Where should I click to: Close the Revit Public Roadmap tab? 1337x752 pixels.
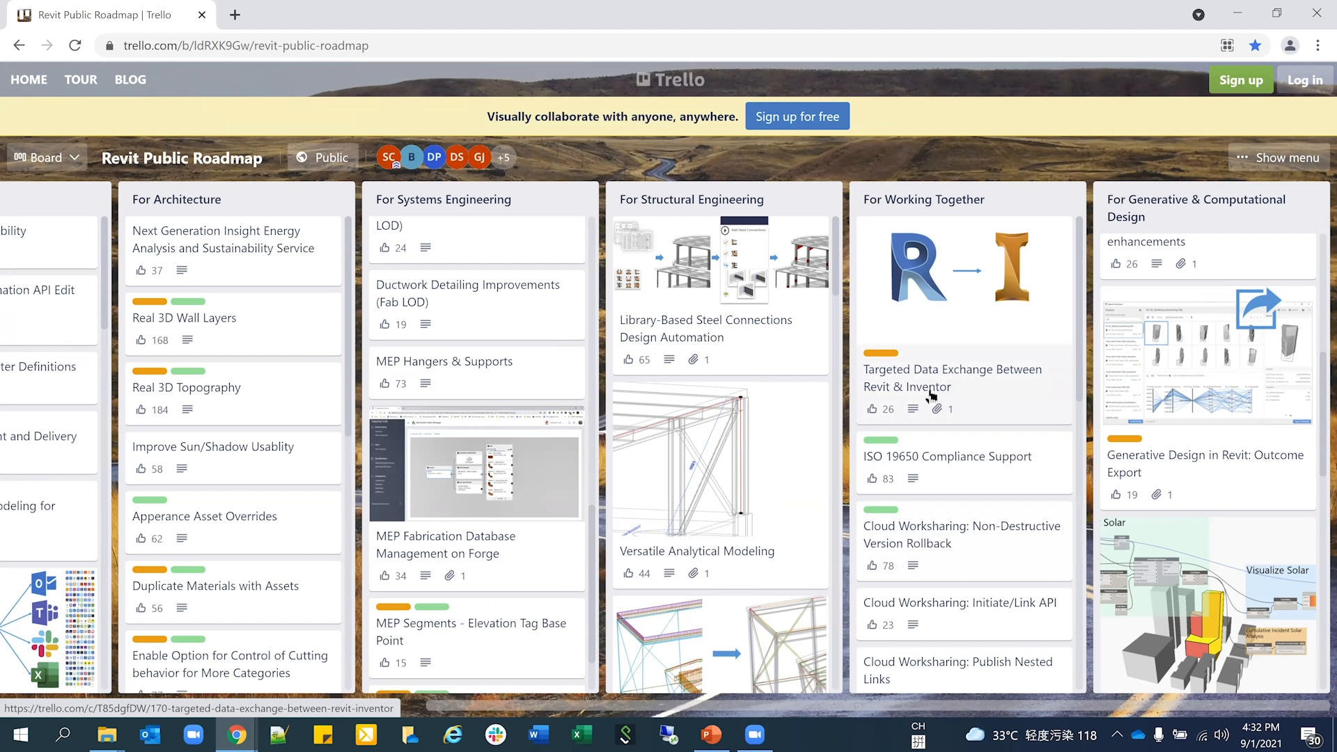point(202,15)
